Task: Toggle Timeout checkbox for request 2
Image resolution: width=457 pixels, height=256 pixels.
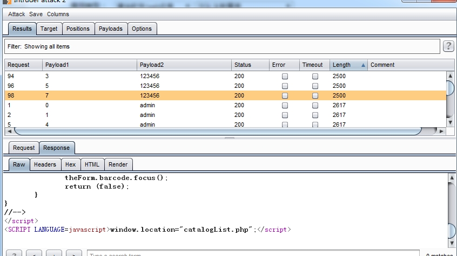Action: pos(315,115)
